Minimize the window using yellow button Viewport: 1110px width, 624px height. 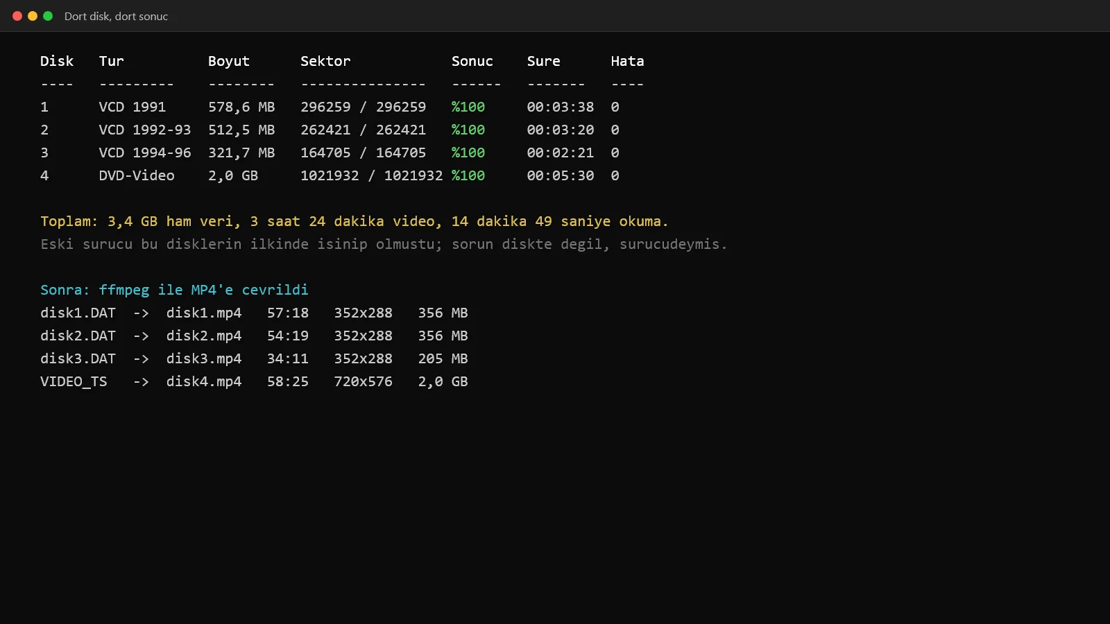point(33,16)
